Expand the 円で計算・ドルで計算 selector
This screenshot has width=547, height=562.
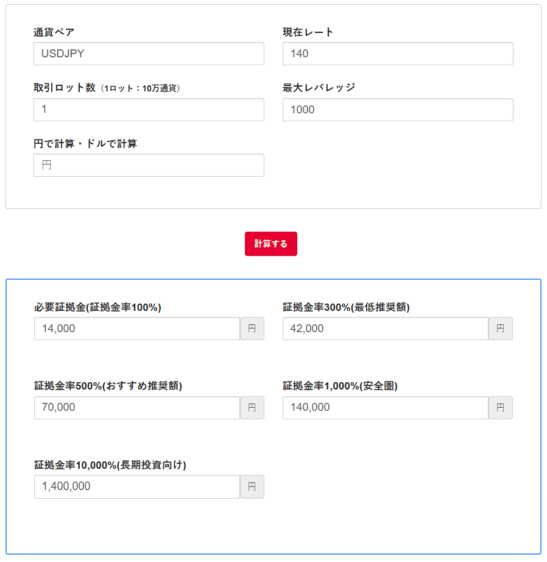pos(149,165)
